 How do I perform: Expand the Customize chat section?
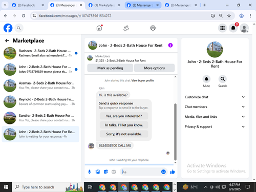coord(215,97)
